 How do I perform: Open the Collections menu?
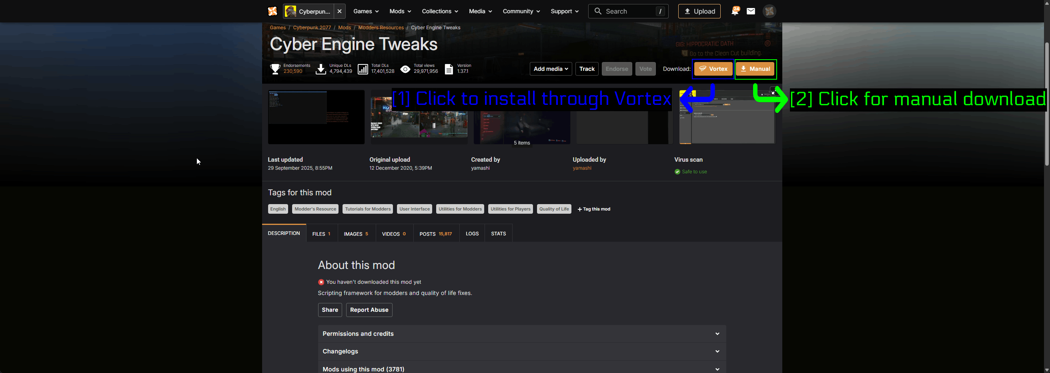click(439, 12)
